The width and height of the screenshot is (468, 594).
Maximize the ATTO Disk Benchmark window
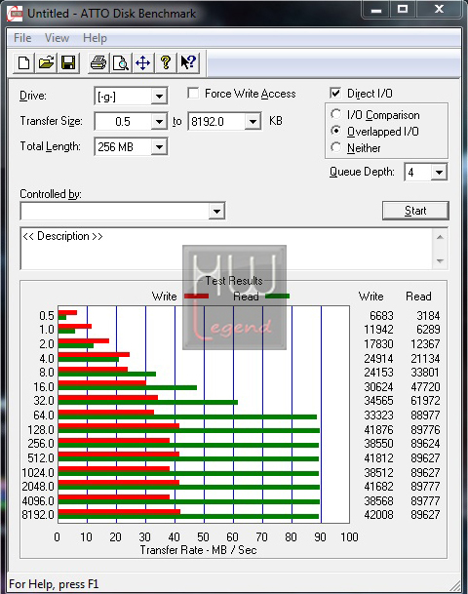pos(403,10)
